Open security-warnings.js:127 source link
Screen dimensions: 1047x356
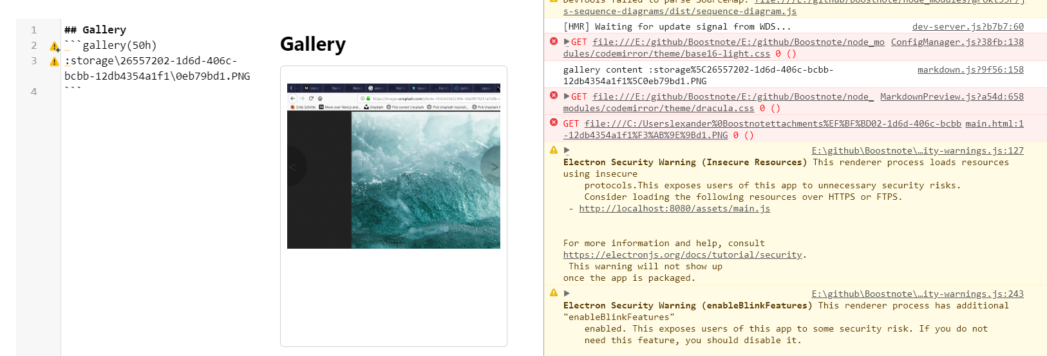pos(918,150)
